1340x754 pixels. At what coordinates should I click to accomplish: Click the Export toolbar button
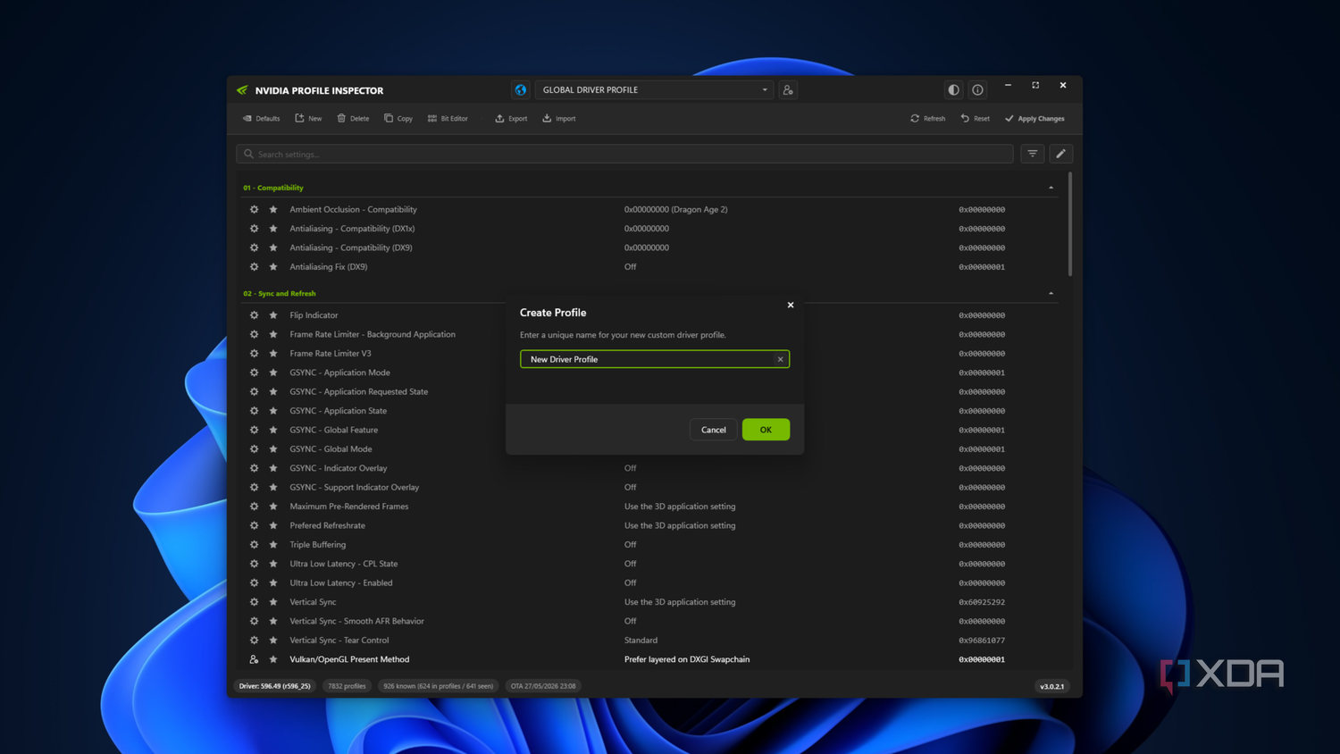coord(511,119)
